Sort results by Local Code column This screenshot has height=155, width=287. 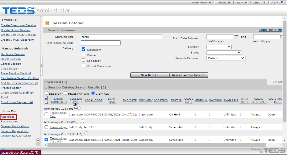[x=94, y=100]
